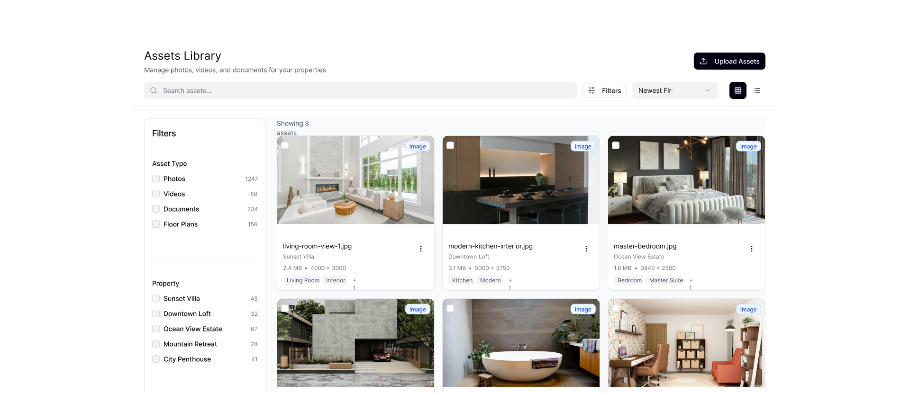The width and height of the screenshot is (910, 393).
Task: Click the modern-kitchen-interior.jpg file name
Action: (x=491, y=246)
